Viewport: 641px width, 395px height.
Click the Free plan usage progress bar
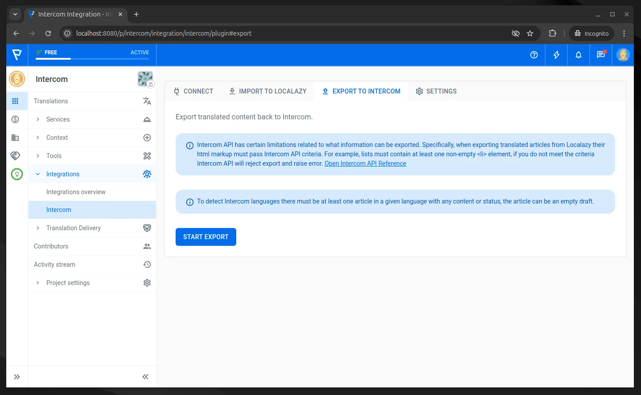pyautogui.click(x=92, y=58)
